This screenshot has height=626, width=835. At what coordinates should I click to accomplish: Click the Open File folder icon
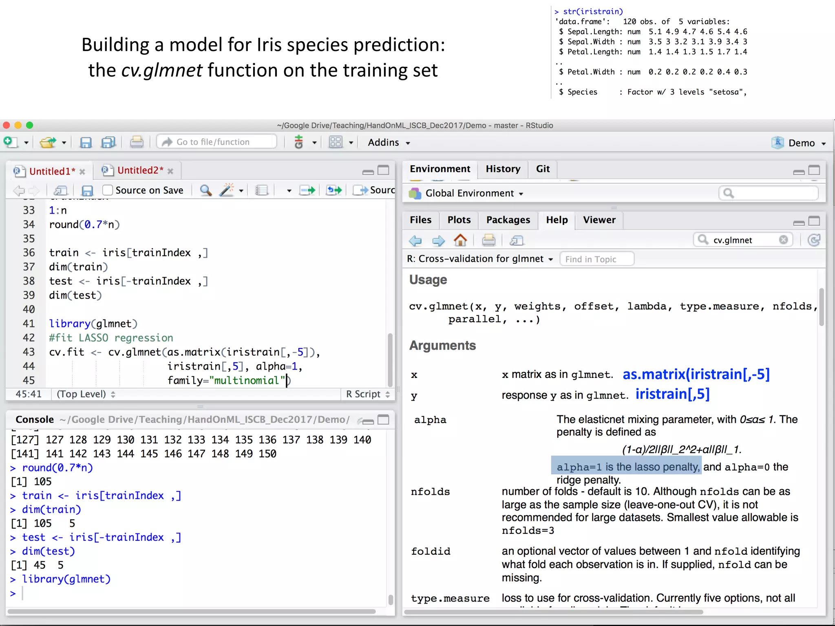coord(48,142)
